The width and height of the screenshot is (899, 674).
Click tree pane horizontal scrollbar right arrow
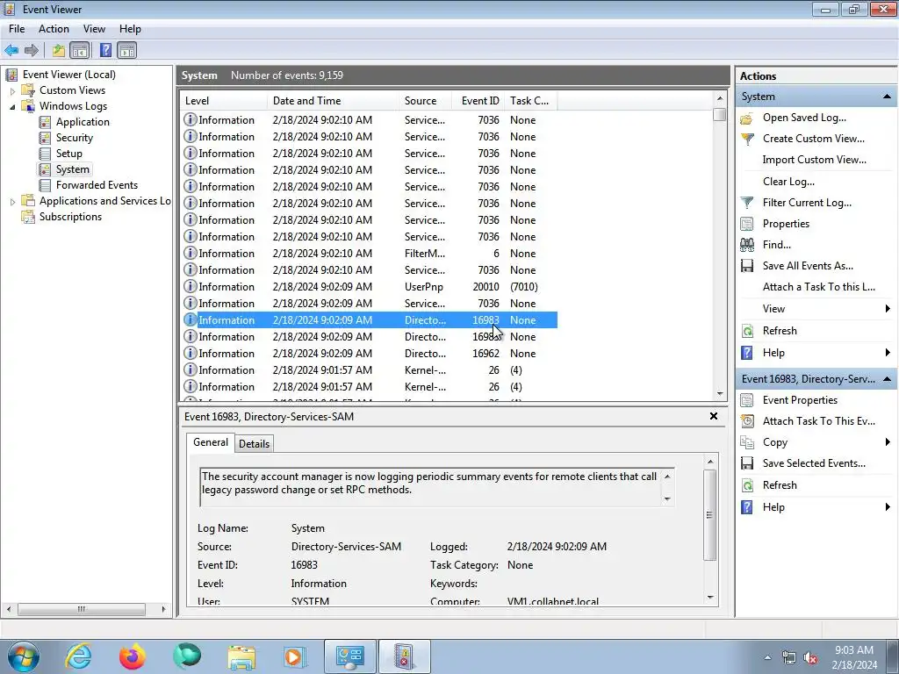163,609
